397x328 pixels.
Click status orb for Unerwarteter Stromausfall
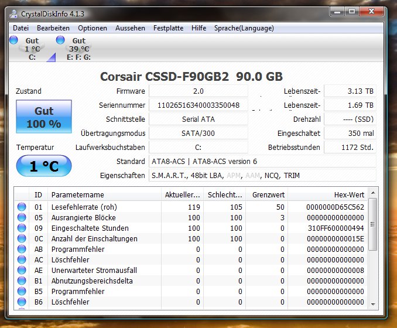pyautogui.click(x=22, y=270)
